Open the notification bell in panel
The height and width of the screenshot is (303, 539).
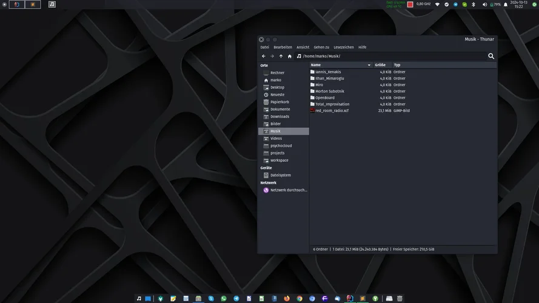point(506,4)
